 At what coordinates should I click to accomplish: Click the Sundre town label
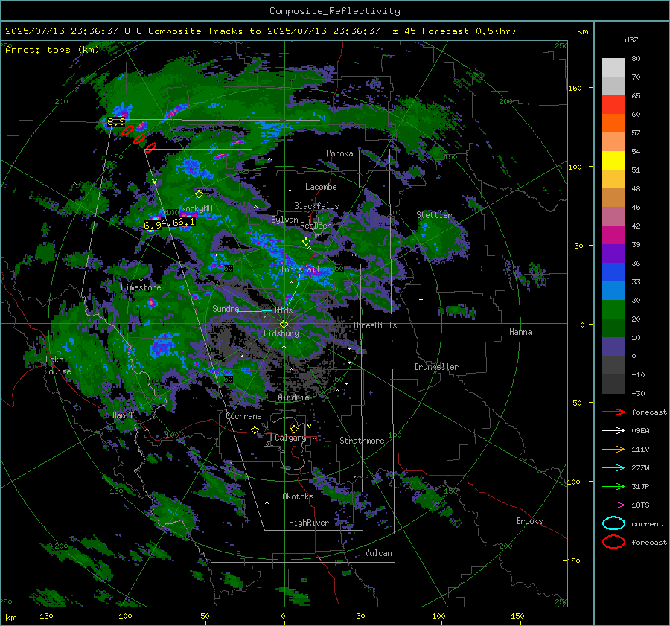(x=226, y=308)
